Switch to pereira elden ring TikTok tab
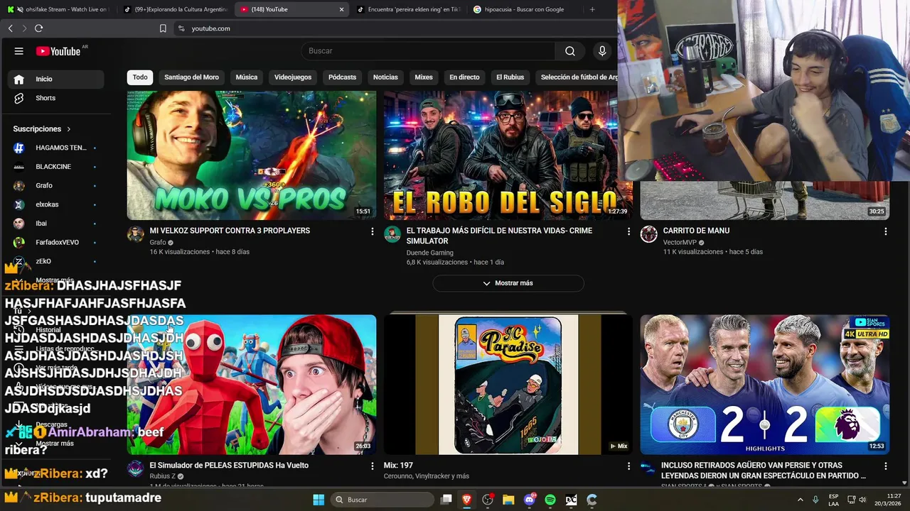This screenshot has width=910, height=511. point(409,9)
